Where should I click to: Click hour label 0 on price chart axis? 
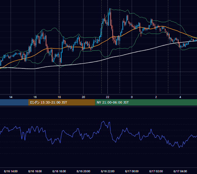[132, 97]
